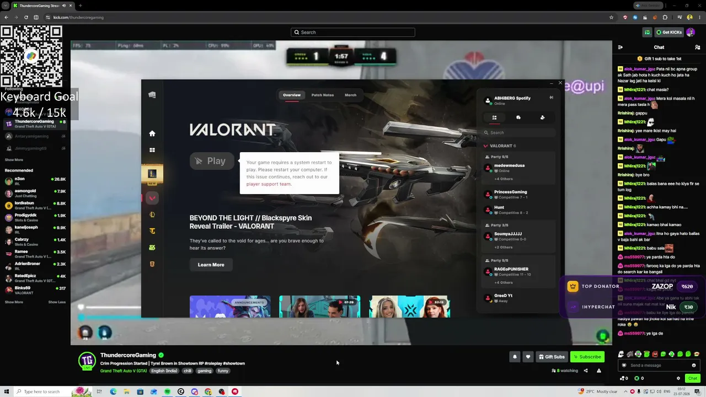Collapse recommended channels with Show Less

coord(57,302)
